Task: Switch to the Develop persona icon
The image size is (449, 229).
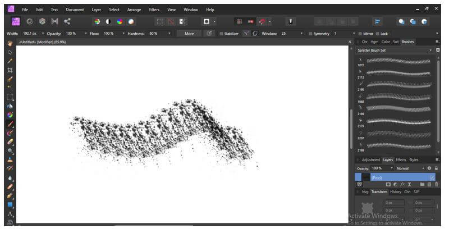Action: (43, 21)
